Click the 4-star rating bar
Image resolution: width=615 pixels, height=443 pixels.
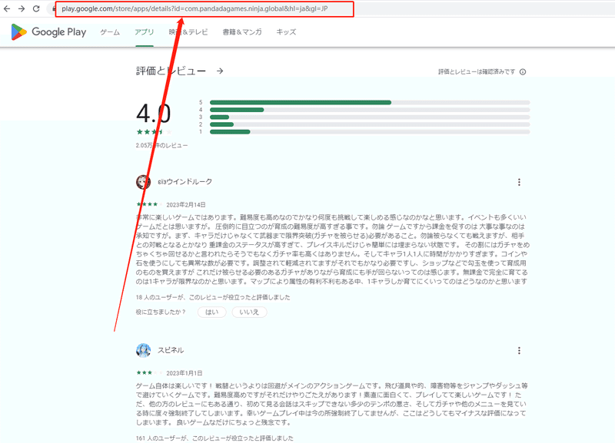pos(370,110)
